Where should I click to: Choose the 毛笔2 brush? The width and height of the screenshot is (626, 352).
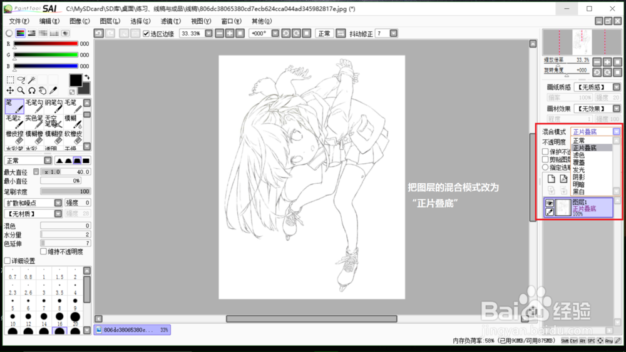(x=14, y=121)
